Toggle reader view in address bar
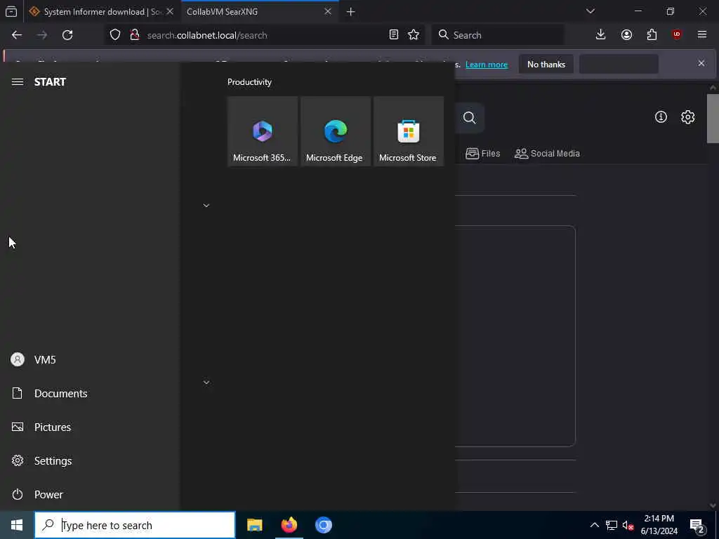The height and width of the screenshot is (539, 719). (x=393, y=35)
